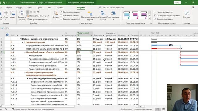This screenshot has width=198, height=111.
Task: Open СДР column filter dropdown
Action: [x=17, y=35]
